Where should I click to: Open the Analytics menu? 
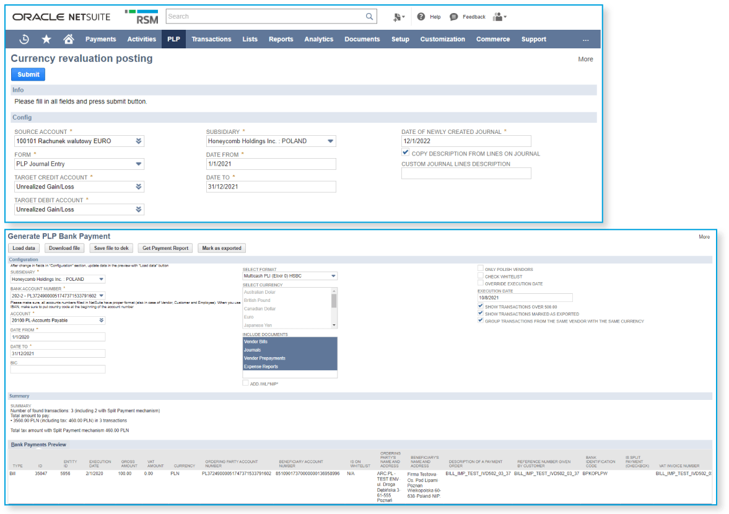[x=318, y=40]
